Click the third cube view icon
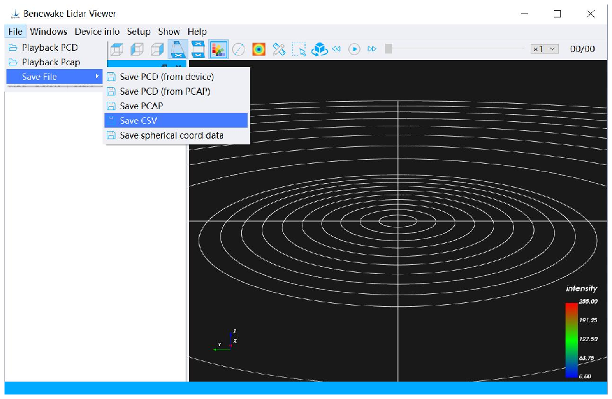The width and height of the screenshot is (612, 399). point(157,49)
